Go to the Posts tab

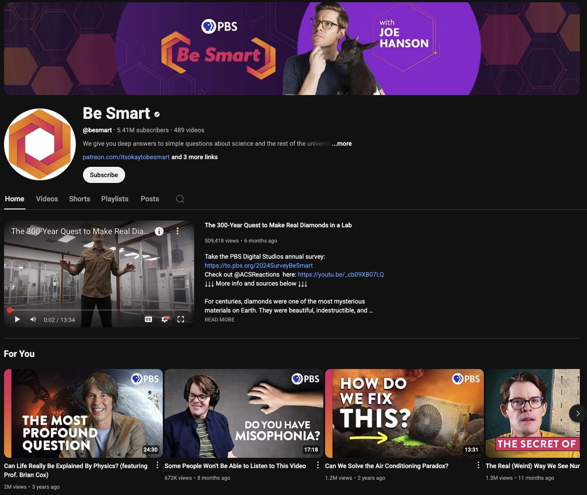(x=150, y=199)
